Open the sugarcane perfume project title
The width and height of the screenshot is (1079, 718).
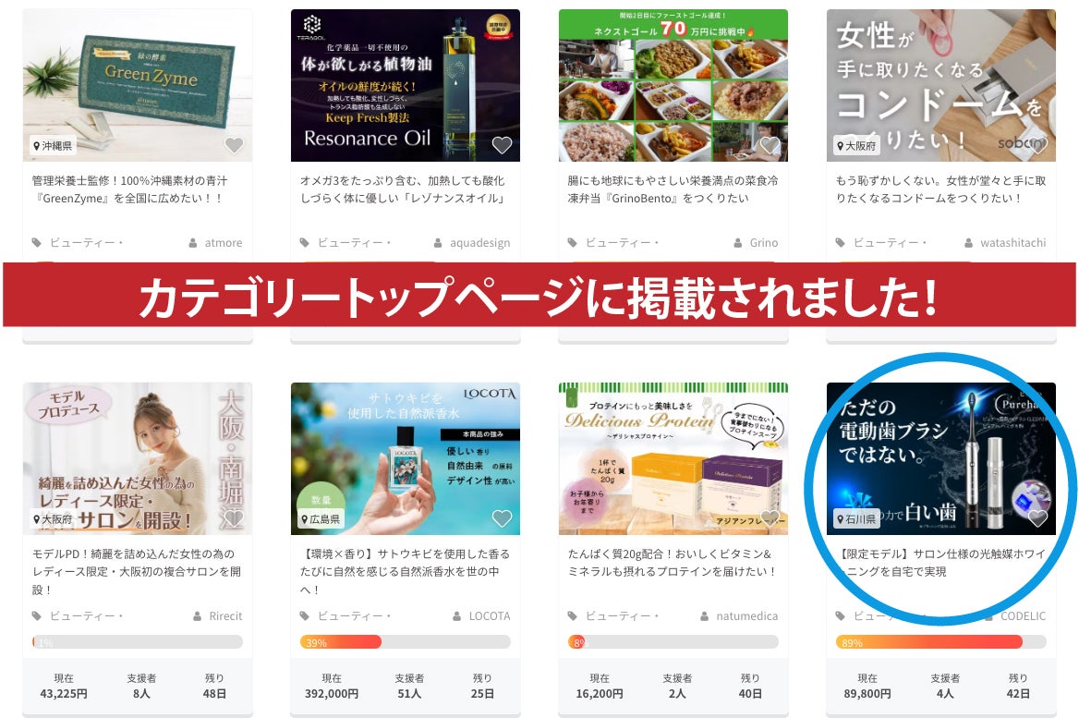[406, 571]
